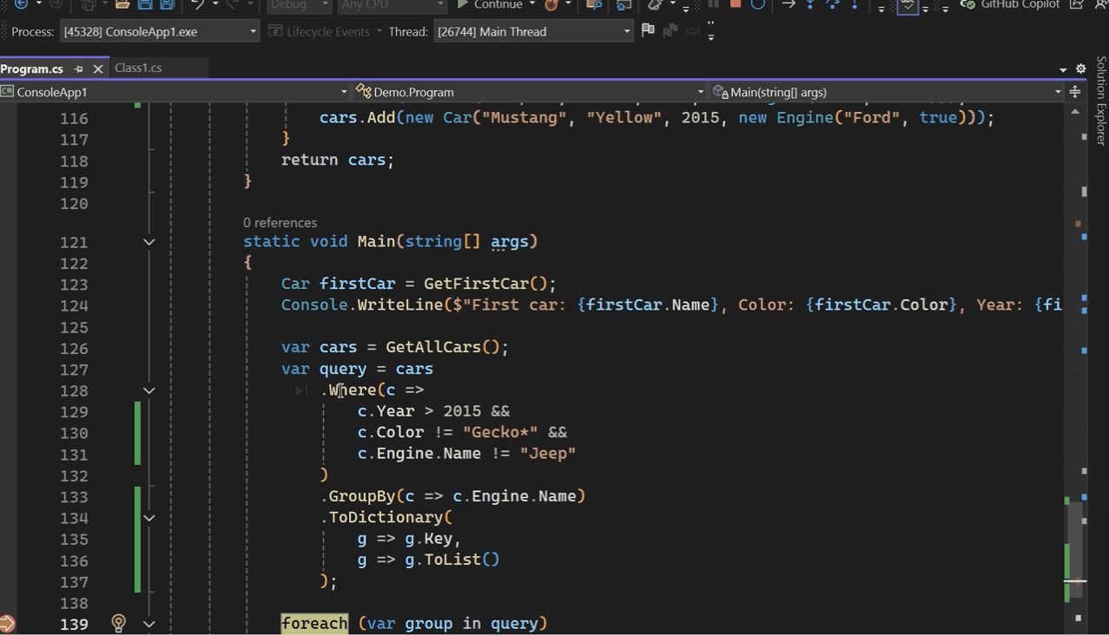
Task: Open tab settings gear
Action: 1081,69
